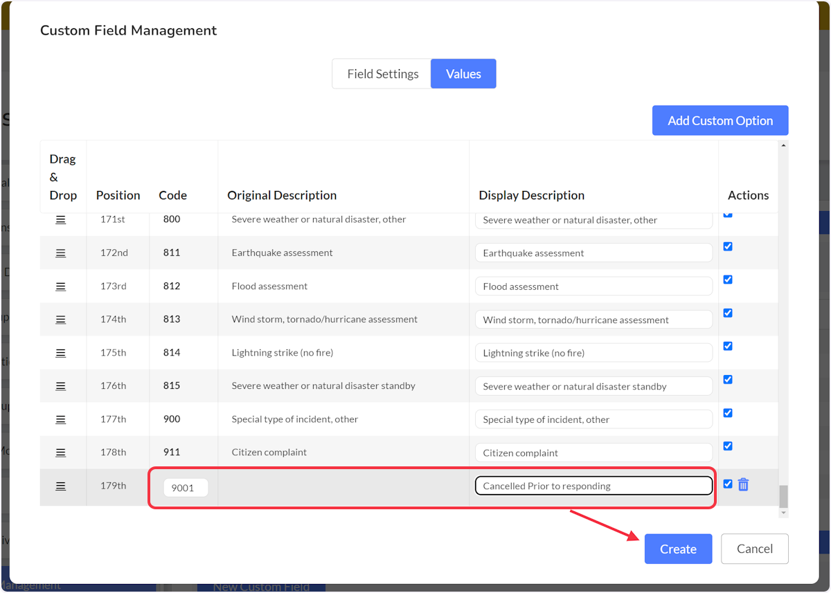Edit Flood assessment display description field

tap(593, 286)
